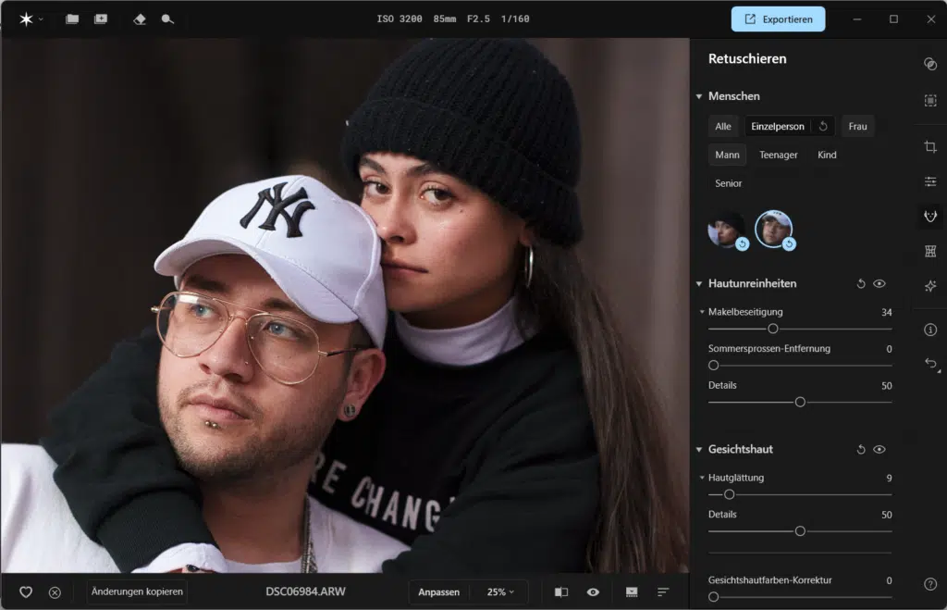The height and width of the screenshot is (610, 947).
Task: Expand the Hautglättung options triangle
Action: click(x=702, y=478)
